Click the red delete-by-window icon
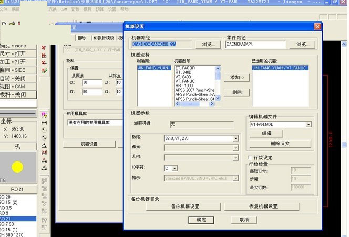 click(44, 55)
